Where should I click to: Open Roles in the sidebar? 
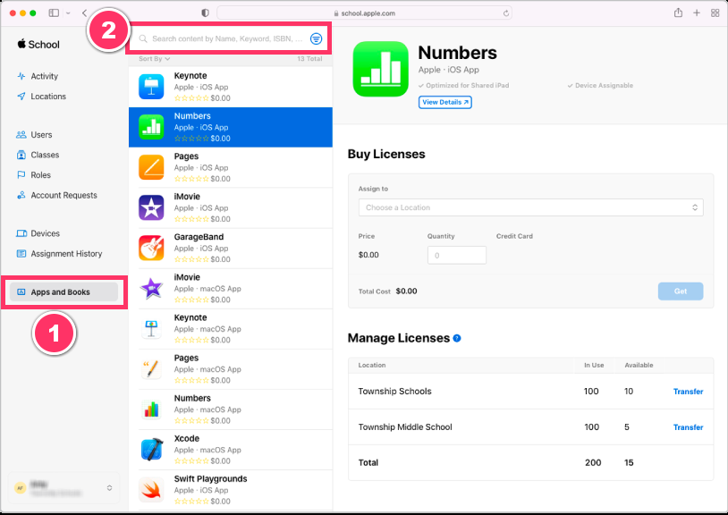40,175
